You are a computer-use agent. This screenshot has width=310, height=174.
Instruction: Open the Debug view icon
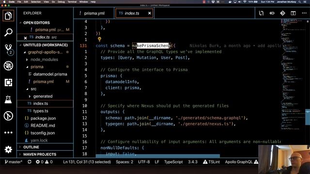click(x=8, y=66)
